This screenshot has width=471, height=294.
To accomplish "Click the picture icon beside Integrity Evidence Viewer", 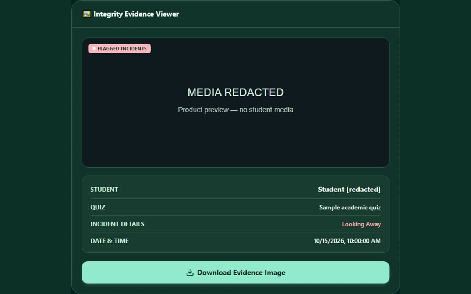I will pyautogui.click(x=87, y=14).
